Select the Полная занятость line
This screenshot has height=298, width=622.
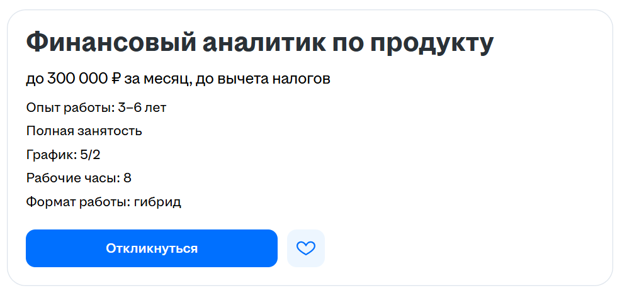84,131
